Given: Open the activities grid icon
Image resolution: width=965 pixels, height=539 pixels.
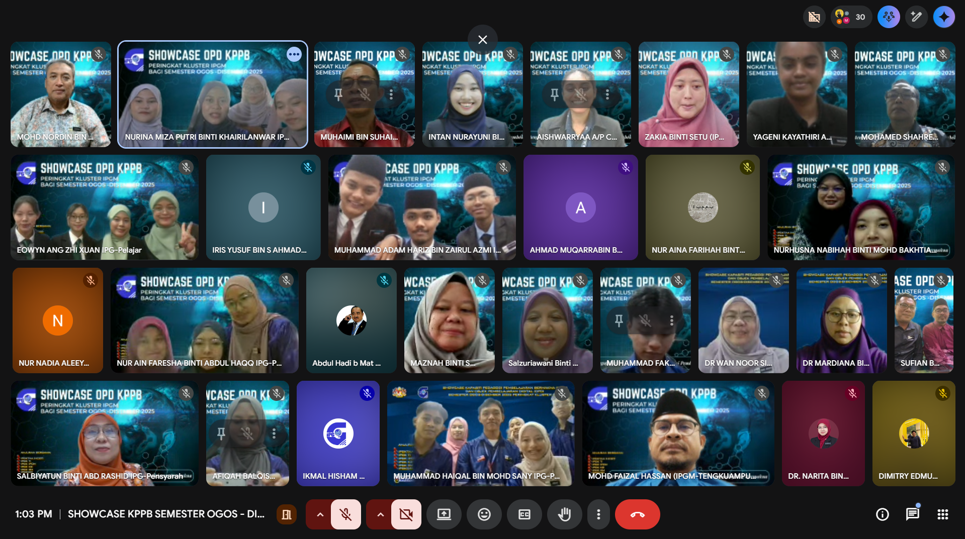Looking at the screenshot, I should [942, 514].
